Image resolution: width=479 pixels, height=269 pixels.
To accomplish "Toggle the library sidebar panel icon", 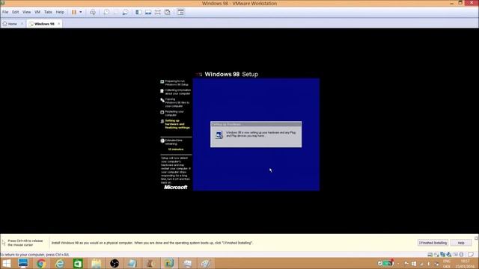I will (138, 12).
